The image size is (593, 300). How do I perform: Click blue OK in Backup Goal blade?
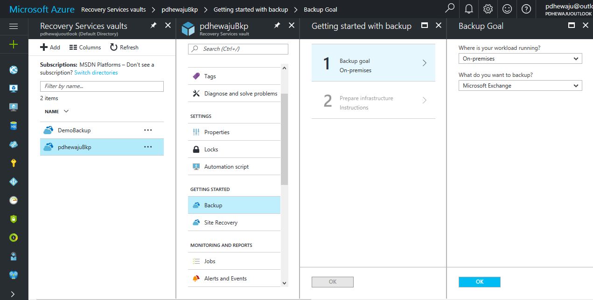point(480,282)
